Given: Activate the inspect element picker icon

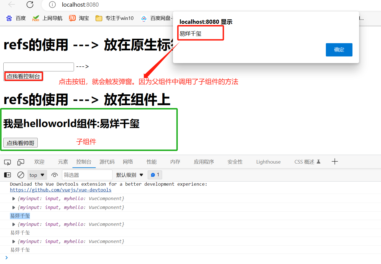Looking at the screenshot, I should [x=7, y=162].
